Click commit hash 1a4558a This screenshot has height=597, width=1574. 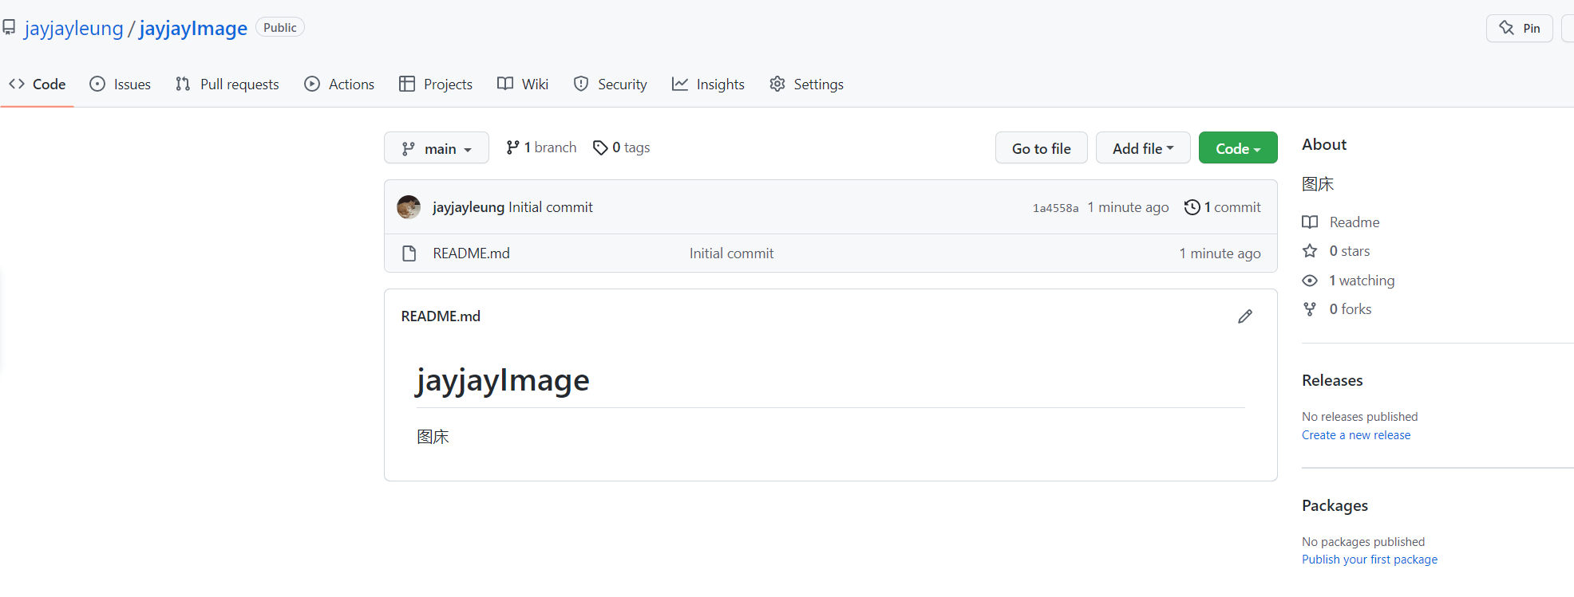pyautogui.click(x=1055, y=208)
